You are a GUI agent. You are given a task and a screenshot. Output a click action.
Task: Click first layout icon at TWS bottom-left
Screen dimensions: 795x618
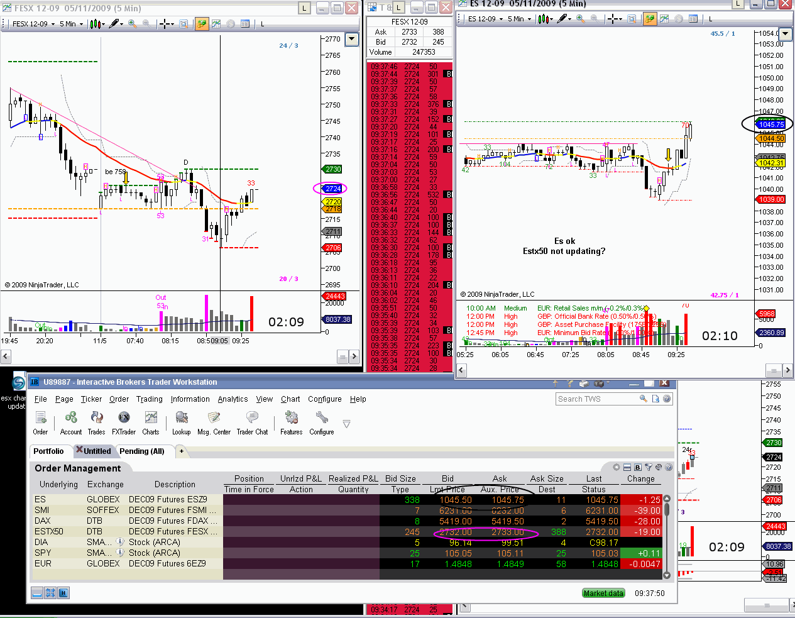[x=36, y=592]
